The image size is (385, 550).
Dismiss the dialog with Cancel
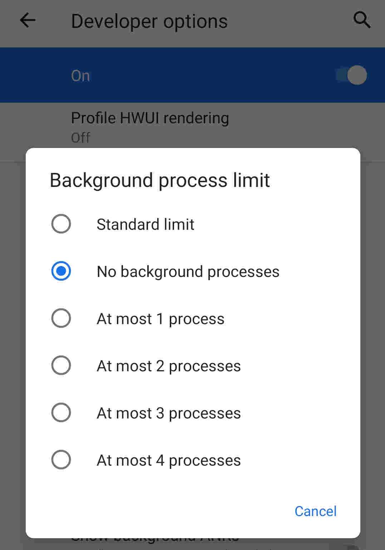pyautogui.click(x=315, y=511)
